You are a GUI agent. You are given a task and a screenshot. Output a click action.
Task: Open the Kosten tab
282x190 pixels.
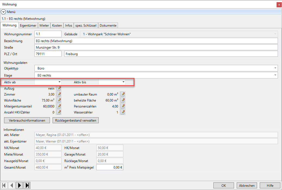[x=57, y=25]
